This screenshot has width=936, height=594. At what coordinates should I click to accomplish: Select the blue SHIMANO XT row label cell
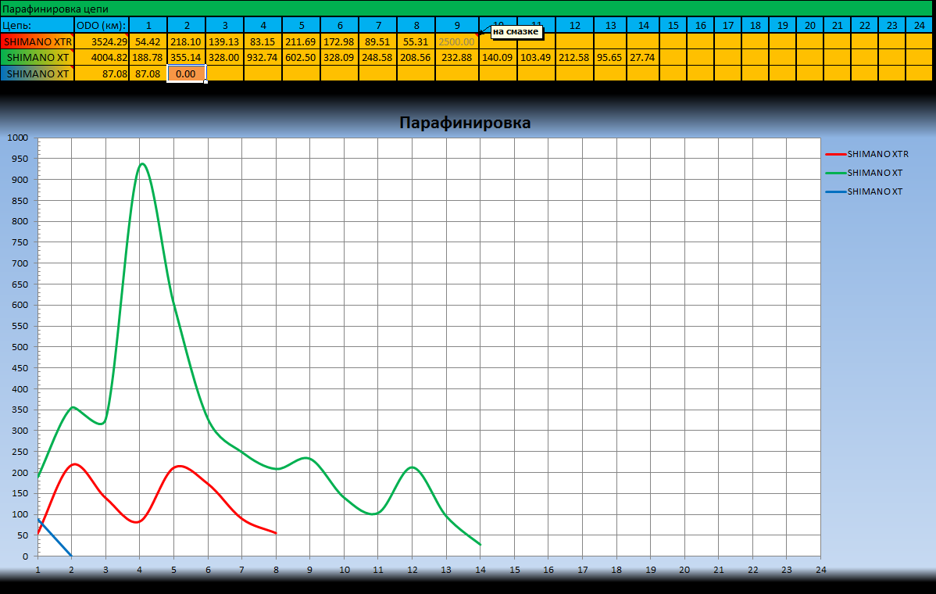[37, 73]
